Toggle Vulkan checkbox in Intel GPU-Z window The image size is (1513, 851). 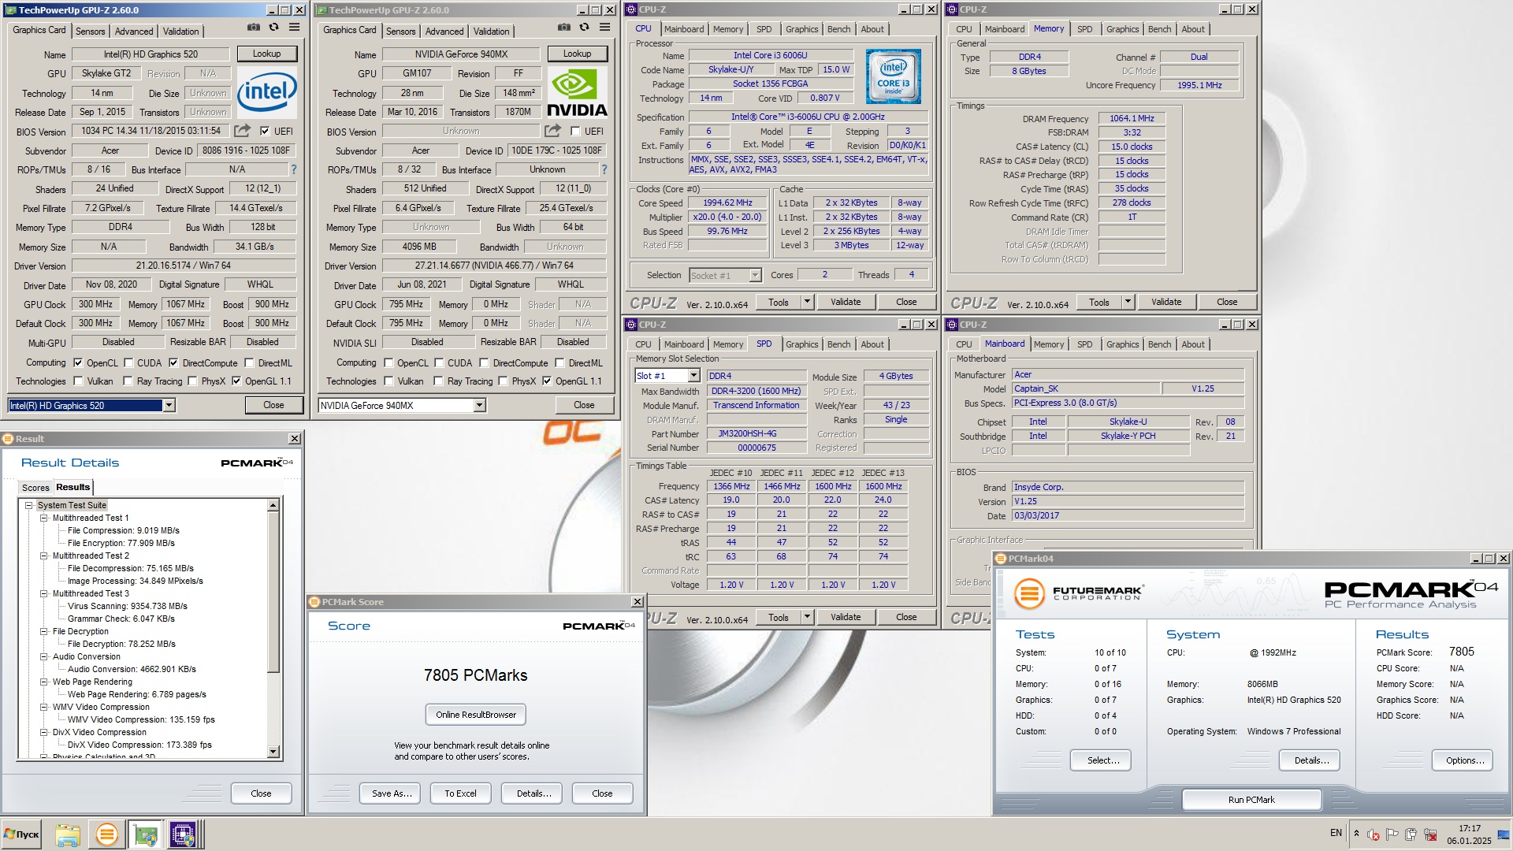78,381
